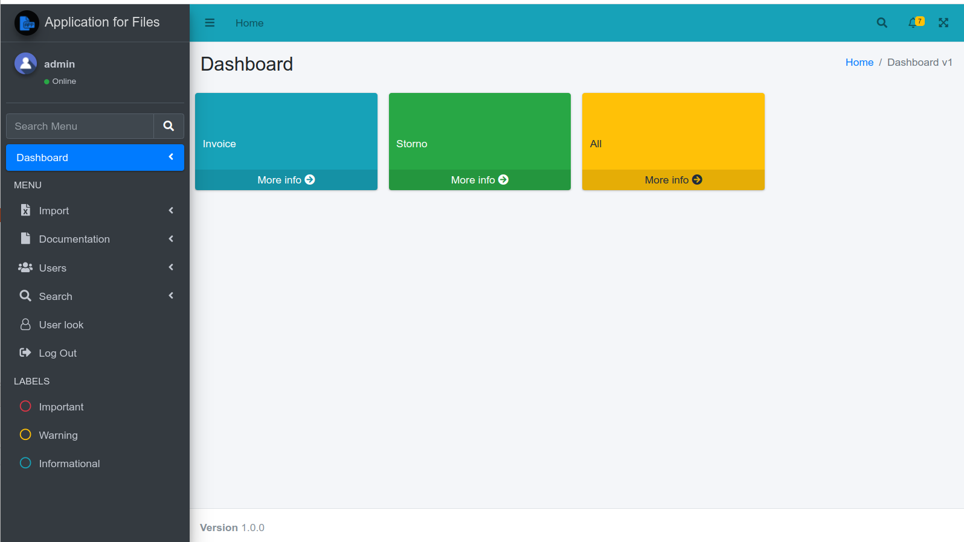Click the Application for Files logo icon

[x=27, y=23]
